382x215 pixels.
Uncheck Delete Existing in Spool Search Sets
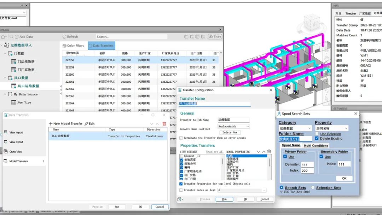[317, 138]
